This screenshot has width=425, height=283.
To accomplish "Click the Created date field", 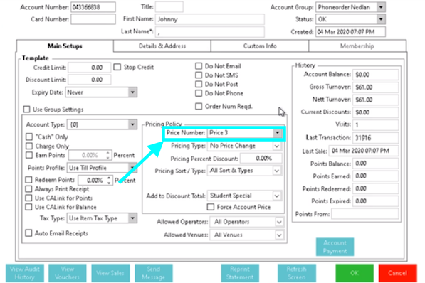I will point(350,32).
